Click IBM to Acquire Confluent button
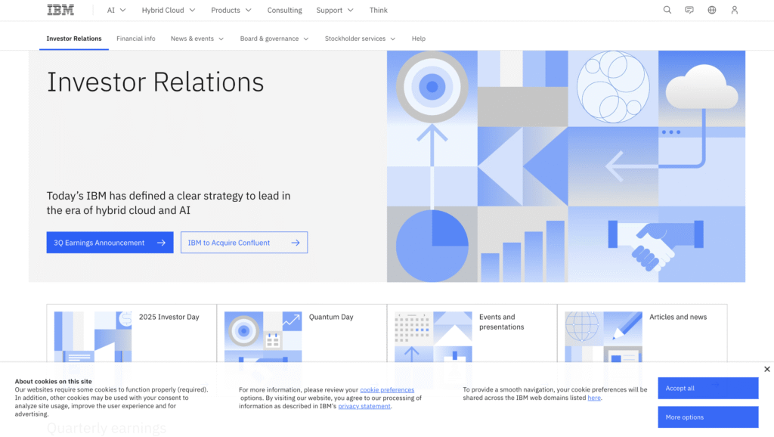Screen dimensions: 774x437 click(x=243, y=243)
